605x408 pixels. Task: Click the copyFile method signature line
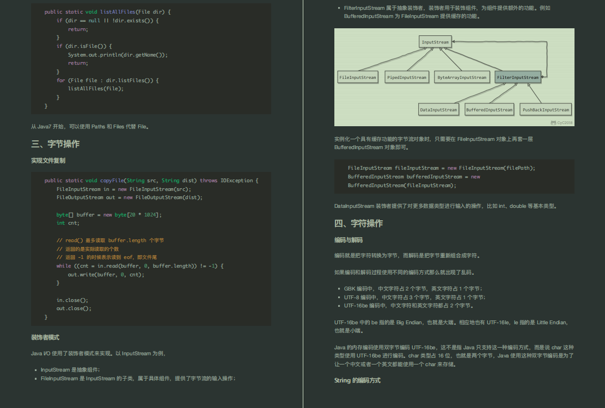pyautogui.click(x=151, y=180)
